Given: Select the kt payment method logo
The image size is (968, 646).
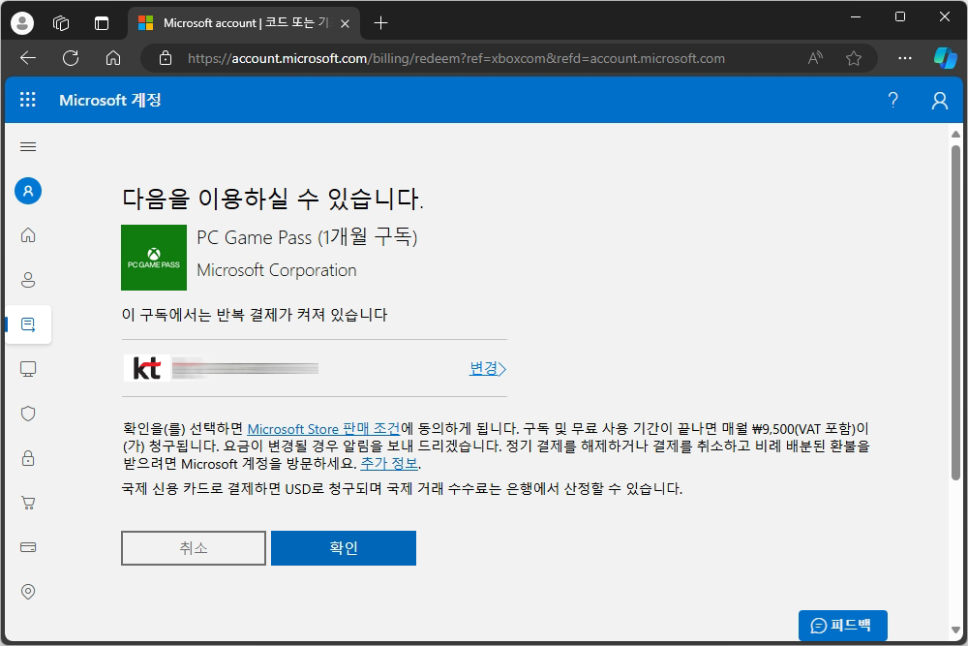Looking at the screenshot, I should (x=147, y=368).
